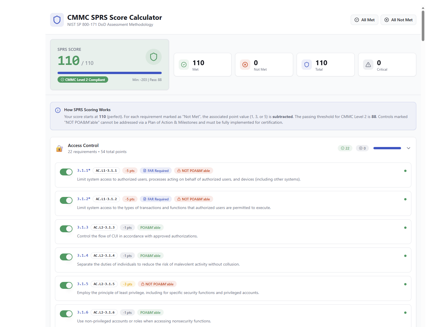Toggle the 3.1.3 CUI flow control switch

click(66, 229)
